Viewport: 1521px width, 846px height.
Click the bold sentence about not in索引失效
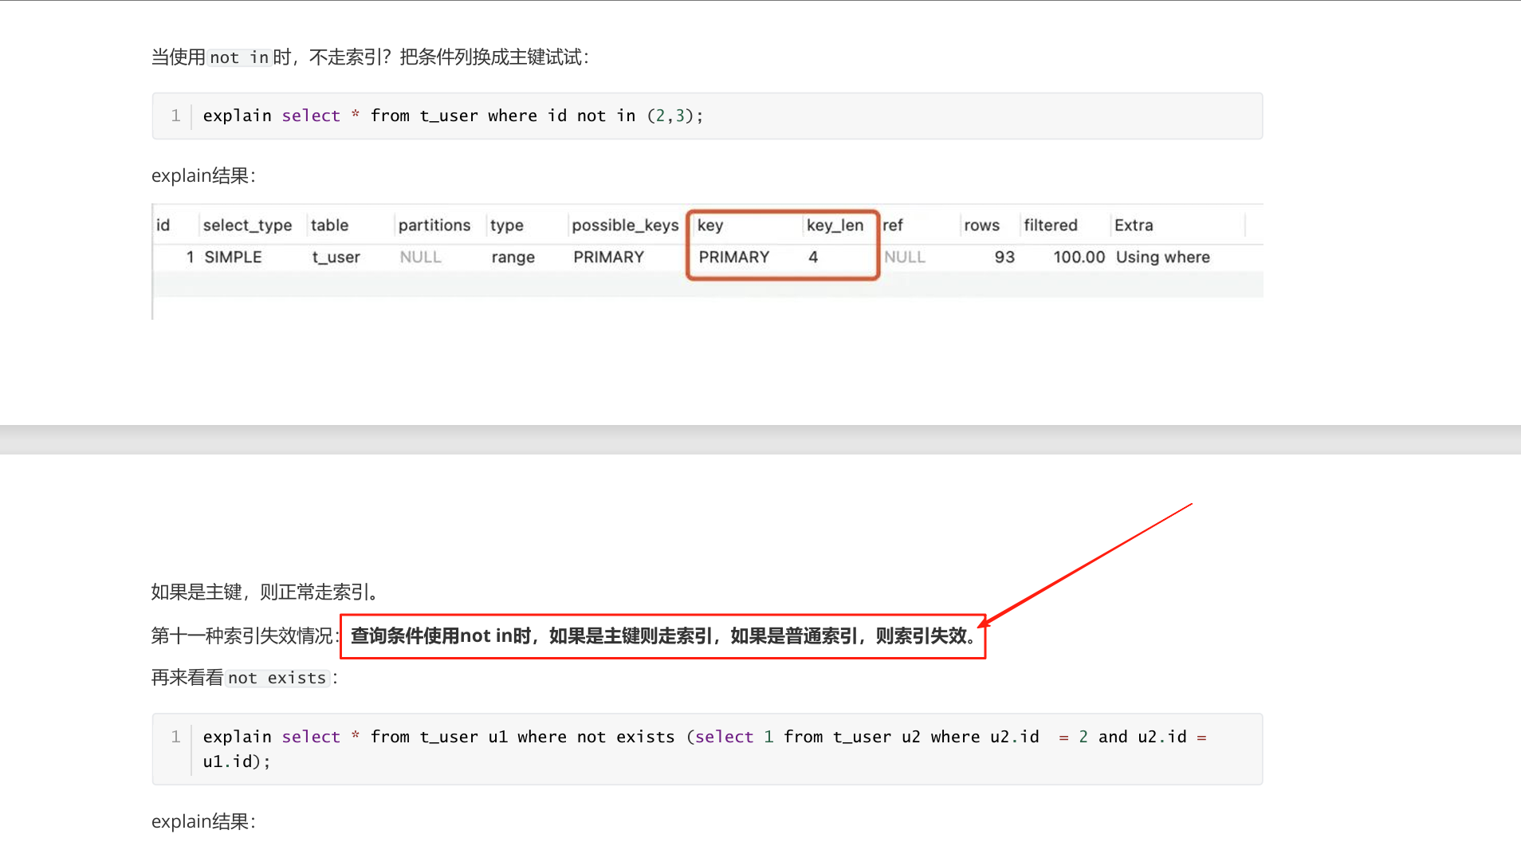[x=663, y=636]
